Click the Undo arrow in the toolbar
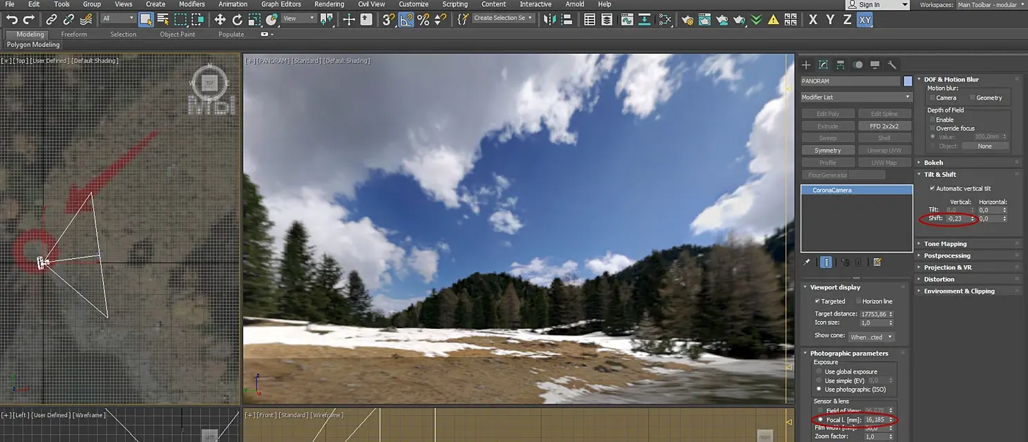The width and height of the screenshot is (1028, 442). [x=12, y=19]
